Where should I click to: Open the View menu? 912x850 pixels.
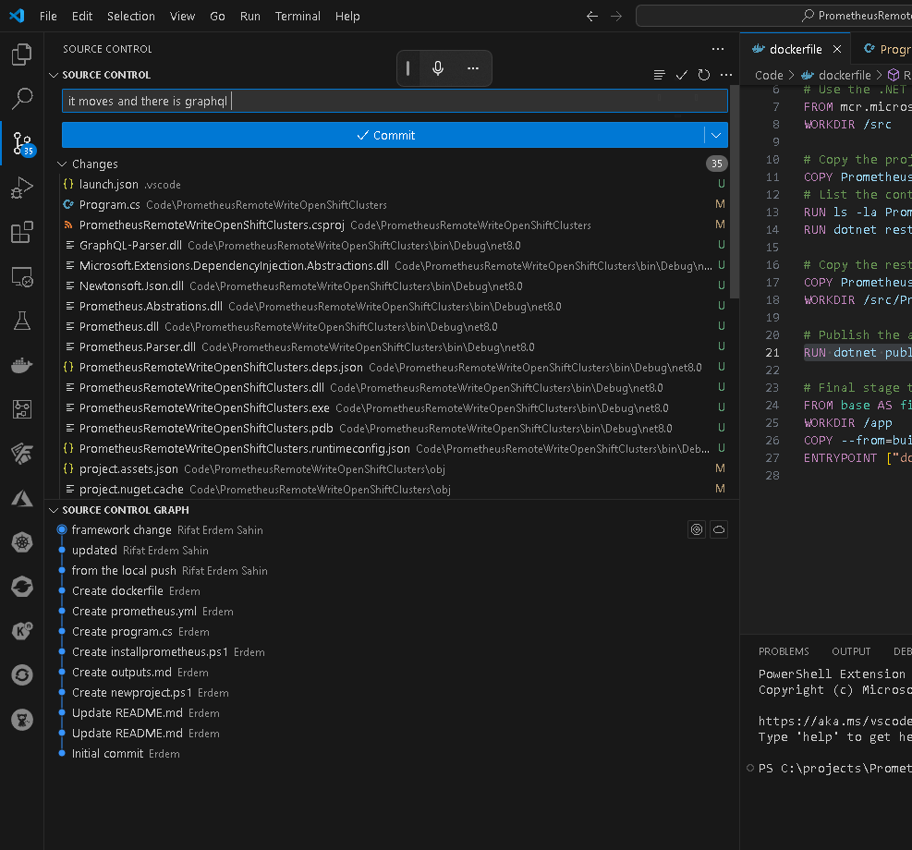tap(182, 17)
